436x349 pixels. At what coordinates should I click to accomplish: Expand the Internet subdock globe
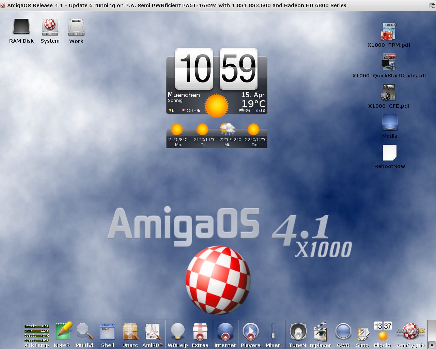[225, 332]
